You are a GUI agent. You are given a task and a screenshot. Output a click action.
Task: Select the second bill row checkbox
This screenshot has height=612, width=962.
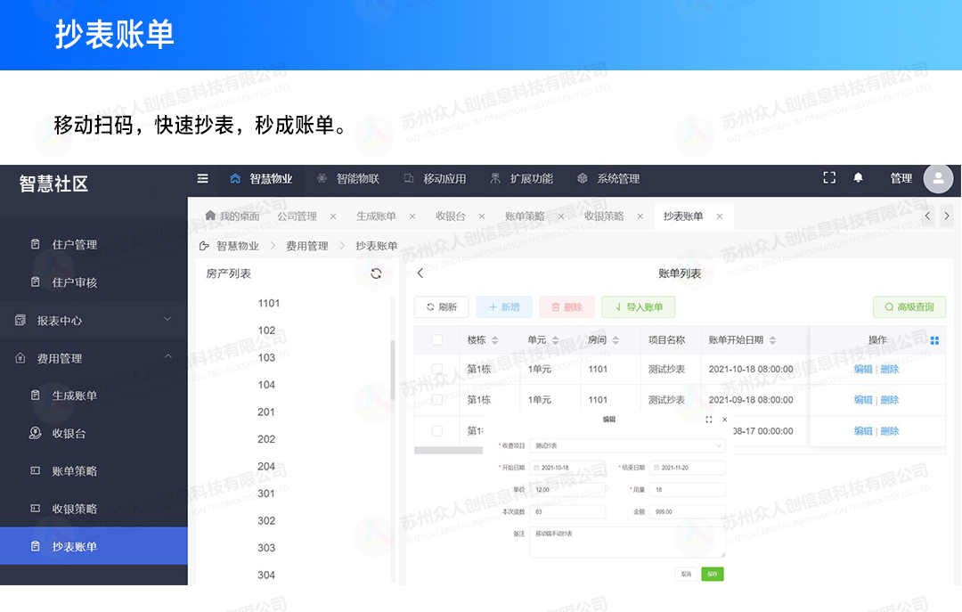[x=436, y=400]
